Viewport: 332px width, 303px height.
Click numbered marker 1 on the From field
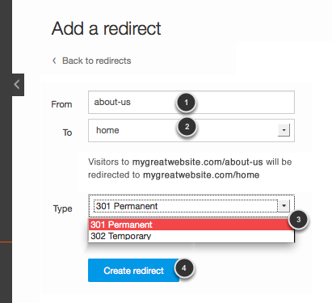(x=186, y=103)
